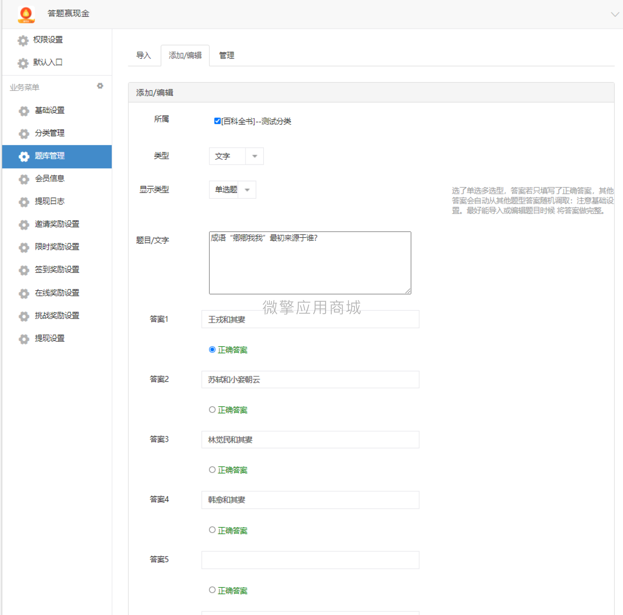Switch to the 添加/编辑 tab
Viewport: 623px width, 615px height.
(185, 55)
